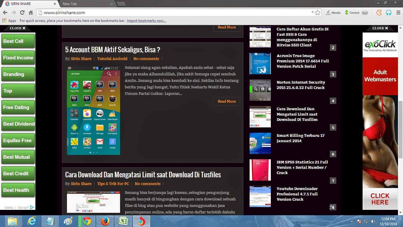Open the Apps shortcut in bookmarks bar
403x227 pixels.
point(9,21)
